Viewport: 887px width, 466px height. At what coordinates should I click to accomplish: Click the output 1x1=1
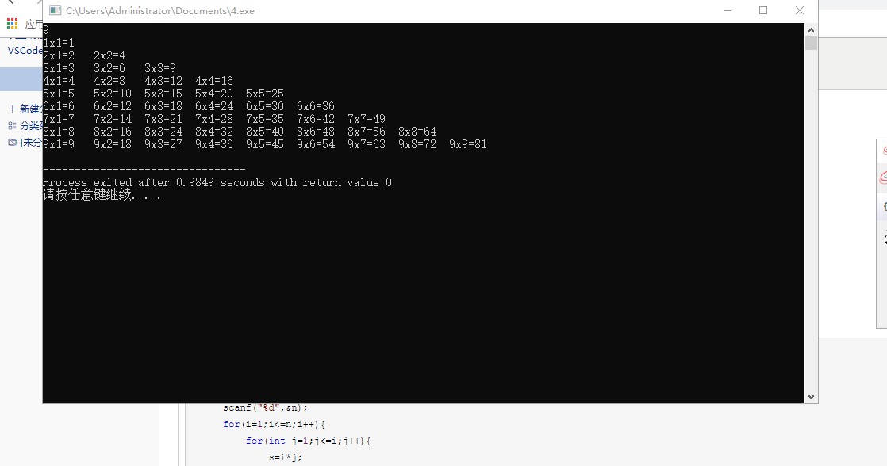(59, 43)
